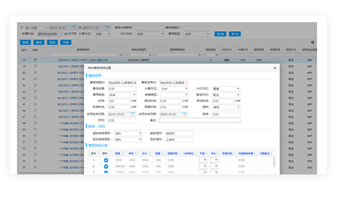
Task: Open calendar for expiry date 2024-10-01
Action: (184, 114)
